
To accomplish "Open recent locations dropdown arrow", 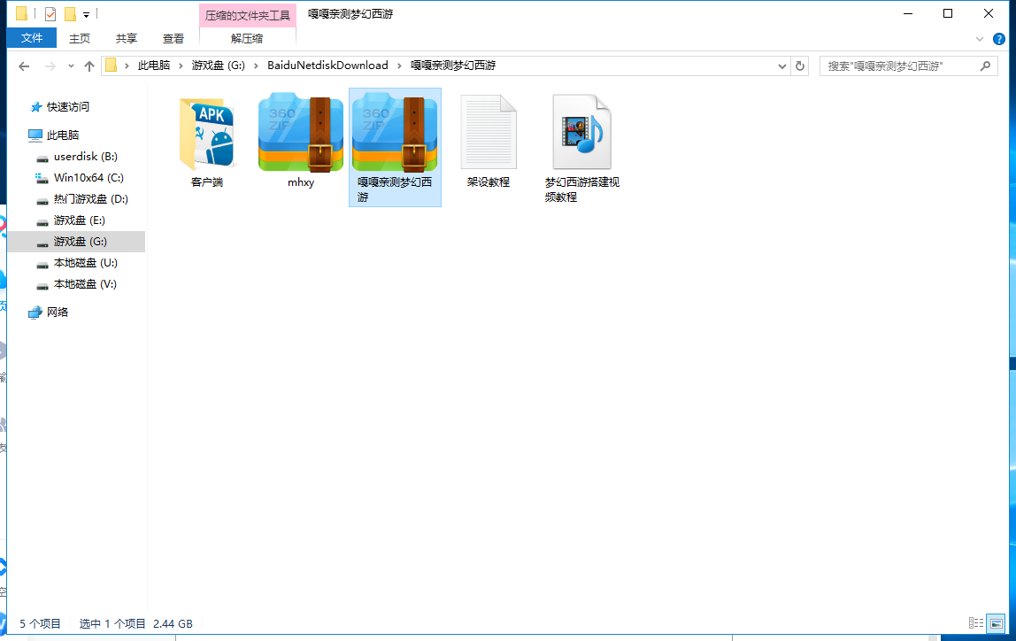I will coord(71,66).
